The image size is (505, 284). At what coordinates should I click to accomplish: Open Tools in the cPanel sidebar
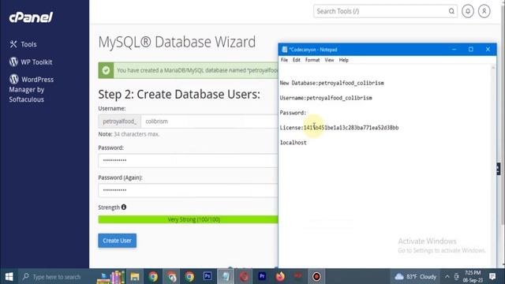point(23,44)
